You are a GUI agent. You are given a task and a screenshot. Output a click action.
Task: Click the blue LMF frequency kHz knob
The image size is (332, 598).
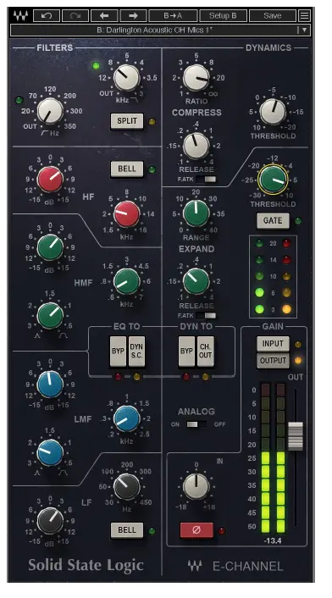tap(126, 418)
